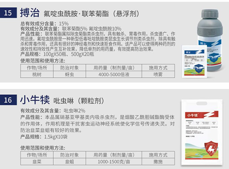Click the 吡虫啉（颗粒剂）subtitle text
The image size is (229, 169).
(x=79, y=101)
